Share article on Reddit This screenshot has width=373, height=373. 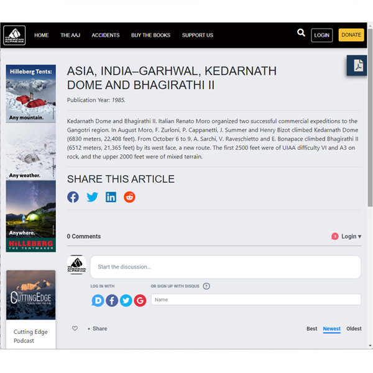point(129,197)
